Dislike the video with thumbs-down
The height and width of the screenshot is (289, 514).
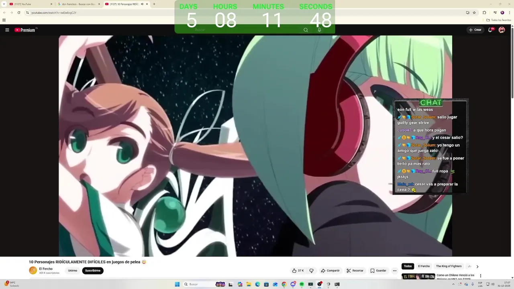(x=312, y=271)
